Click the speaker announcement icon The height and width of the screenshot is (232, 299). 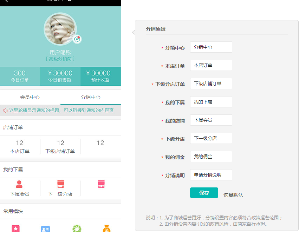pos(5,110)
